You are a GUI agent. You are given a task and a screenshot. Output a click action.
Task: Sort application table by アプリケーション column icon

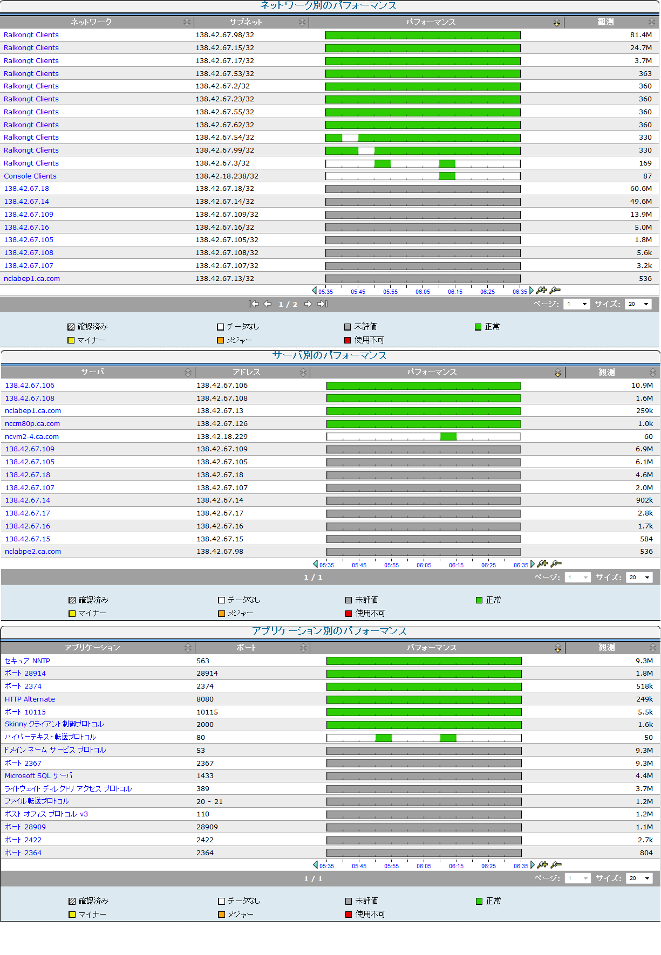pyautogui.click(x=188, y=648)
